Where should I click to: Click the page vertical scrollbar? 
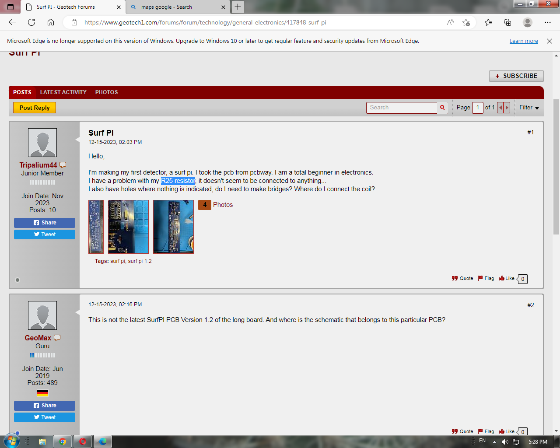[x=556, y=166]
